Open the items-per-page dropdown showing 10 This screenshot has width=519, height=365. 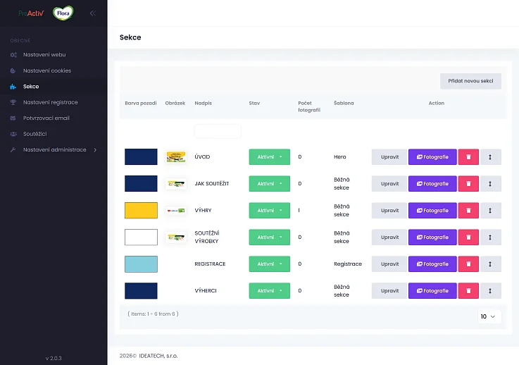[x=488, y=316]
